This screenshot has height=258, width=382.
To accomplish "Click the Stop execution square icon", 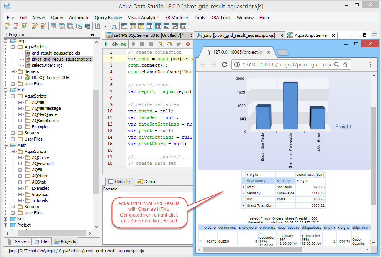I will [x=141, y=44].
